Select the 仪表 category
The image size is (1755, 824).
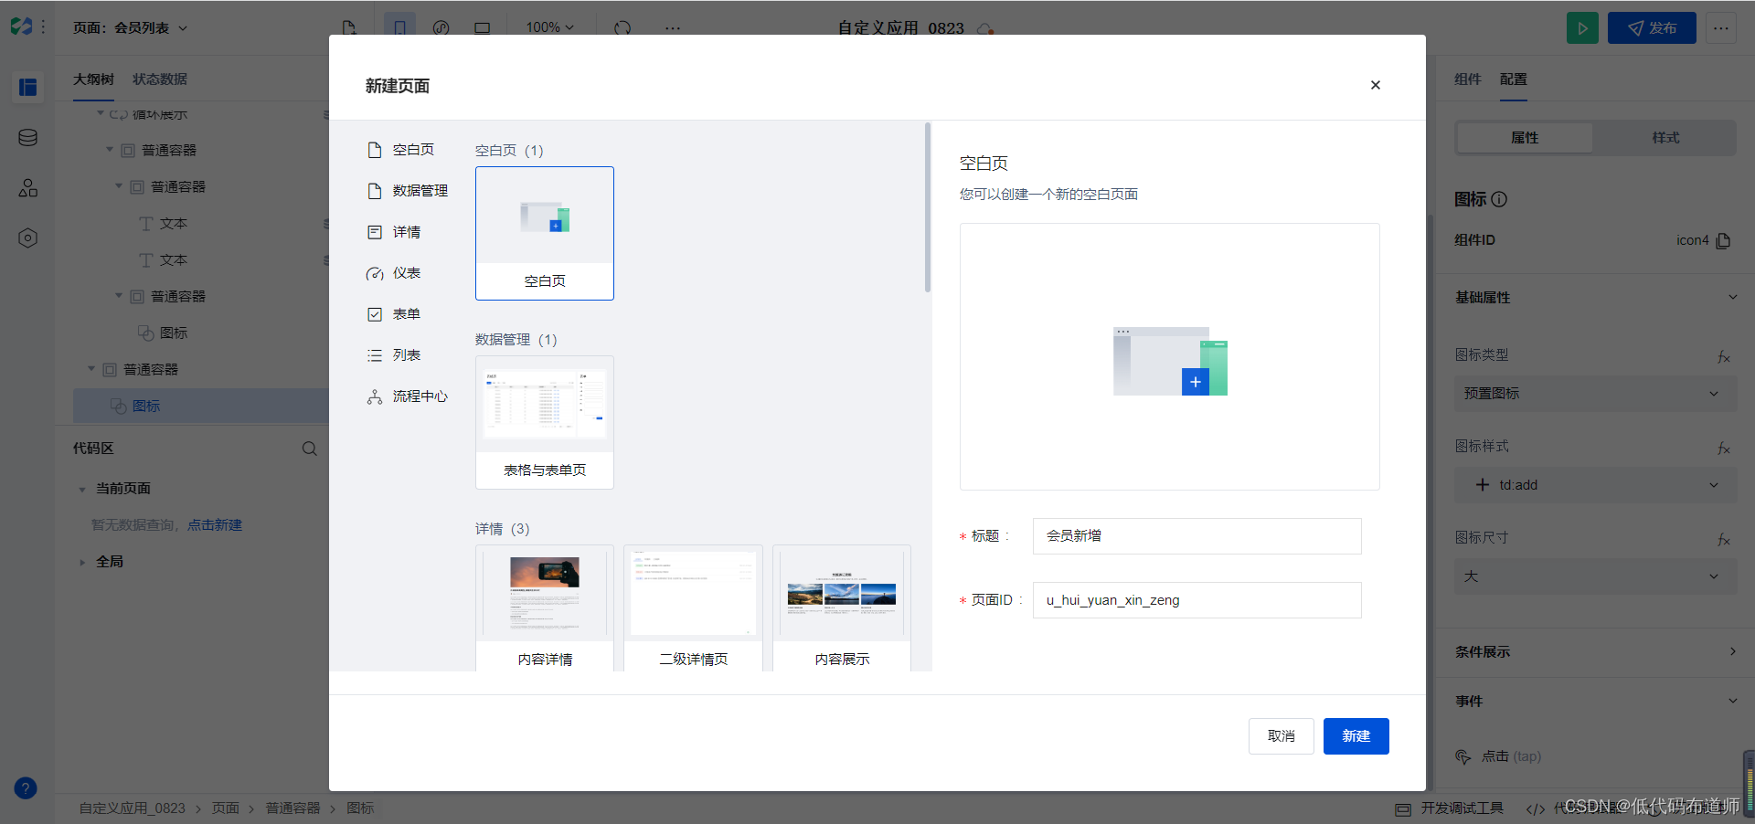point(394,273)
